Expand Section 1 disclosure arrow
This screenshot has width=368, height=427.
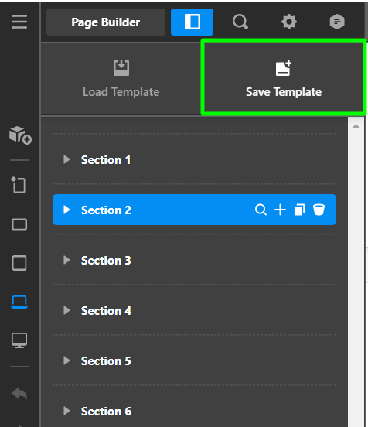tap(66, 159)
